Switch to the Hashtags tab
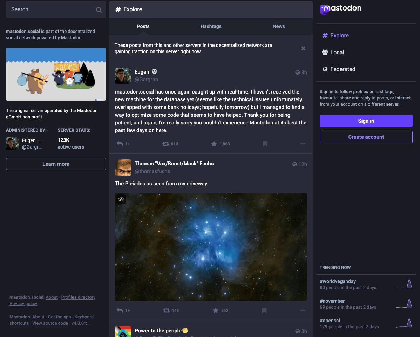 pyautogui.click(x=211, y=26)
